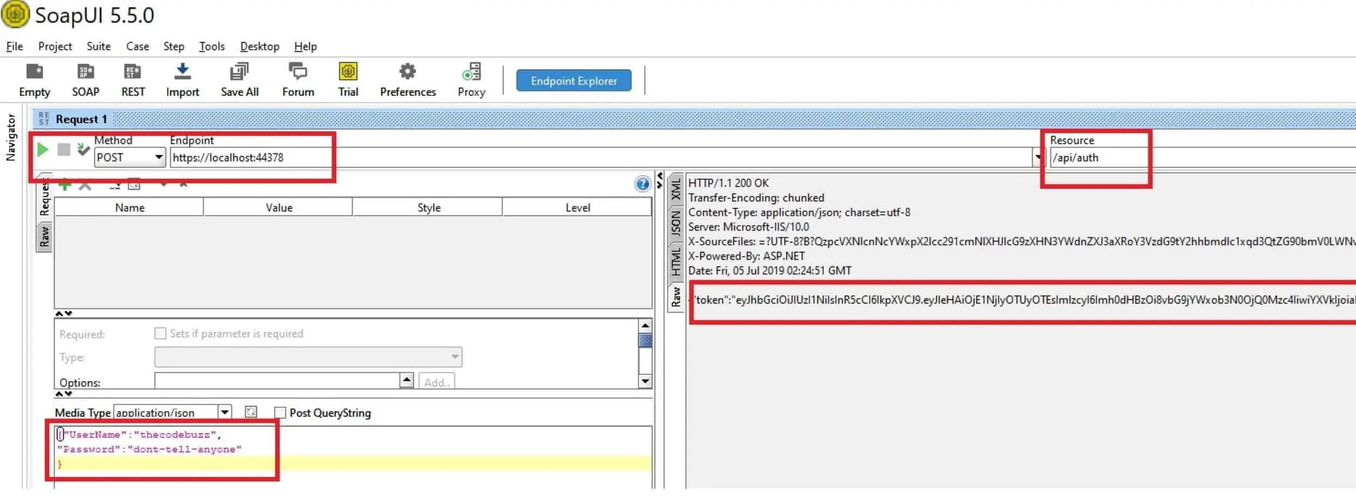Click the REST icon beside the Request 1 title
This screenshot has width=1356, height=497.
pos(44,119)
